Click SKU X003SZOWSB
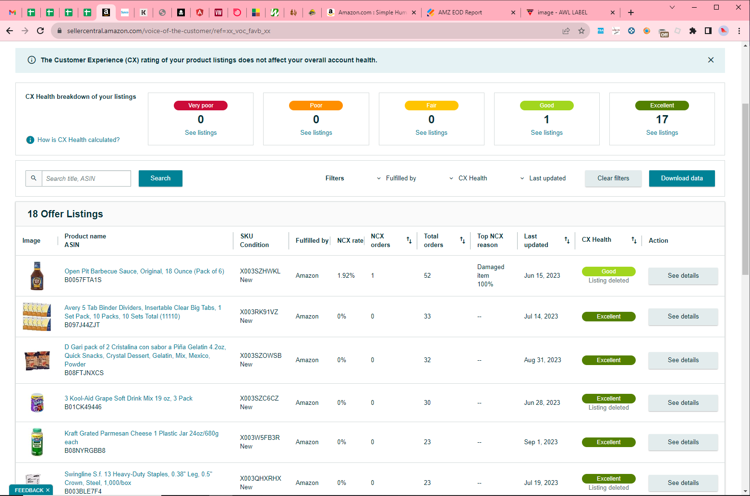This screenshot has width=750, height=496. (x=261, y=355)
